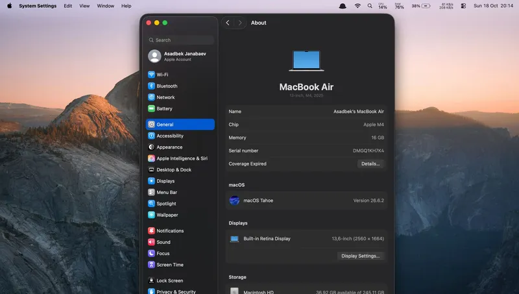Viewport: 519px width, 294px height.
Task: Select Network in the sidebar
Action: point(180,97)
